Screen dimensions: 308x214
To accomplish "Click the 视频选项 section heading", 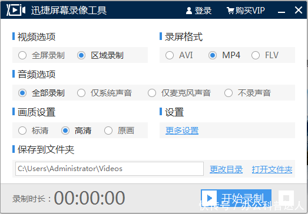I will [x=37, y=36].
